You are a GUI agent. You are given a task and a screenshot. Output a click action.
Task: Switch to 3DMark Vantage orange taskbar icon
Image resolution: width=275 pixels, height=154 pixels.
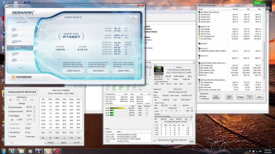(x=48, y=151)
